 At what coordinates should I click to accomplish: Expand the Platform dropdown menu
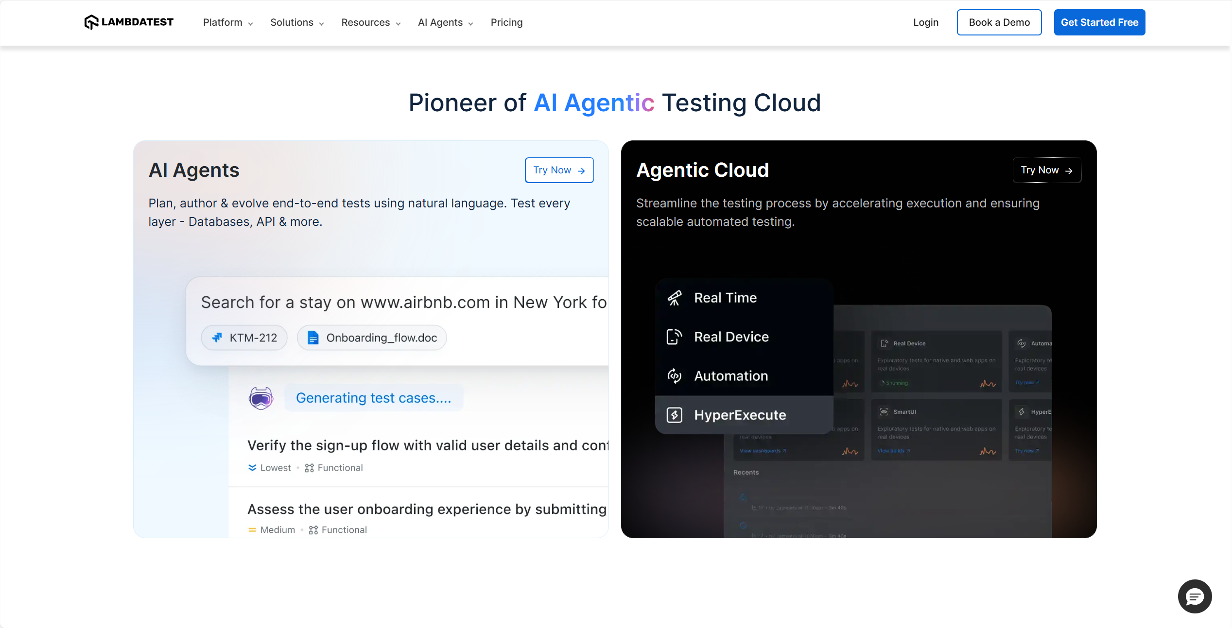pyautogui.click(x=228, y=22)
